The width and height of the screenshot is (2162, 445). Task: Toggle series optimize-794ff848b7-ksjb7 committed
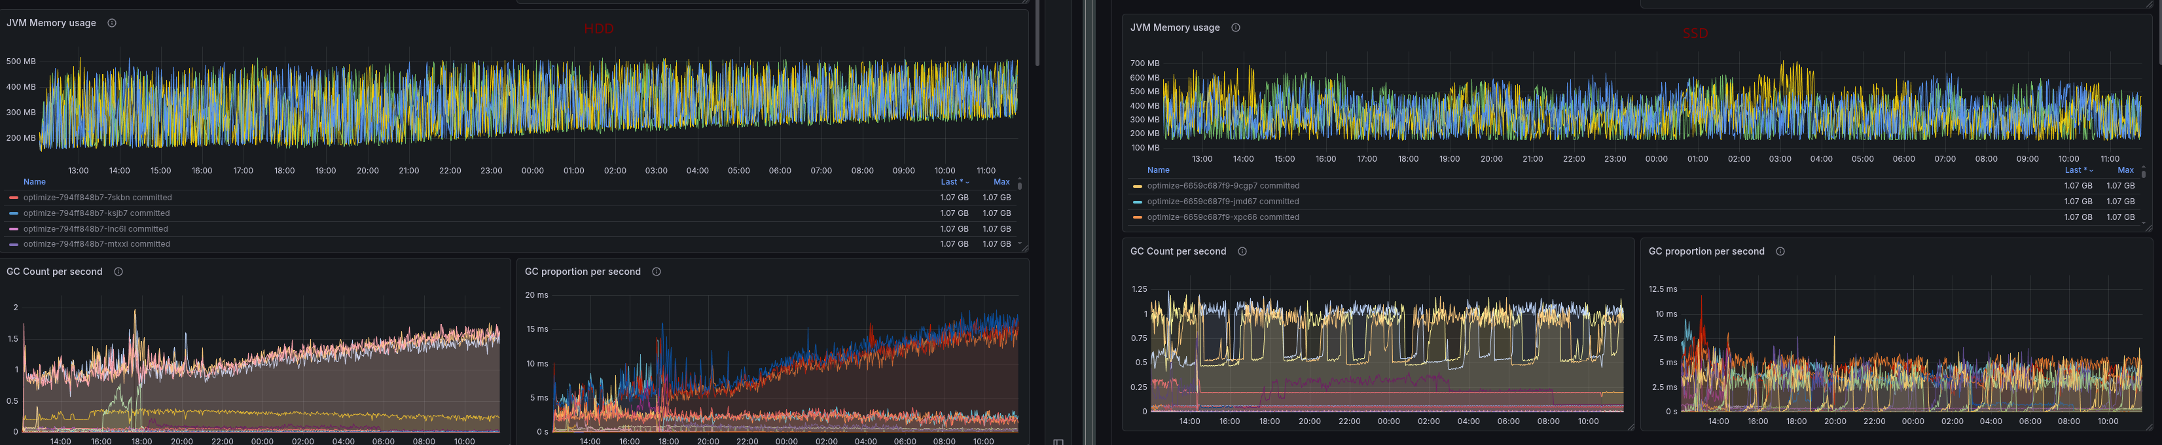96,213
